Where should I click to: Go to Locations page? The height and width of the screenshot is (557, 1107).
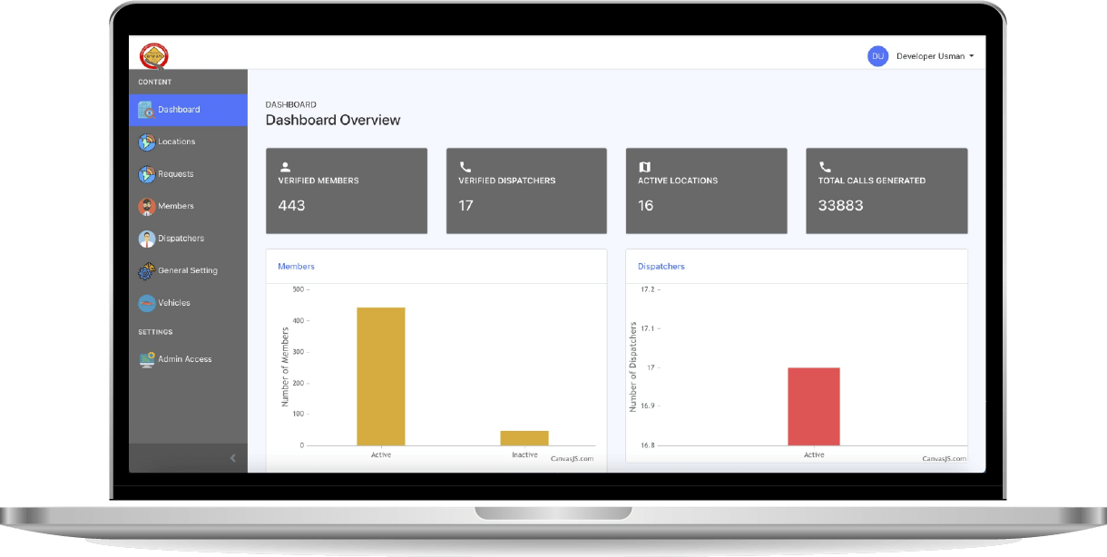[188, 142]
